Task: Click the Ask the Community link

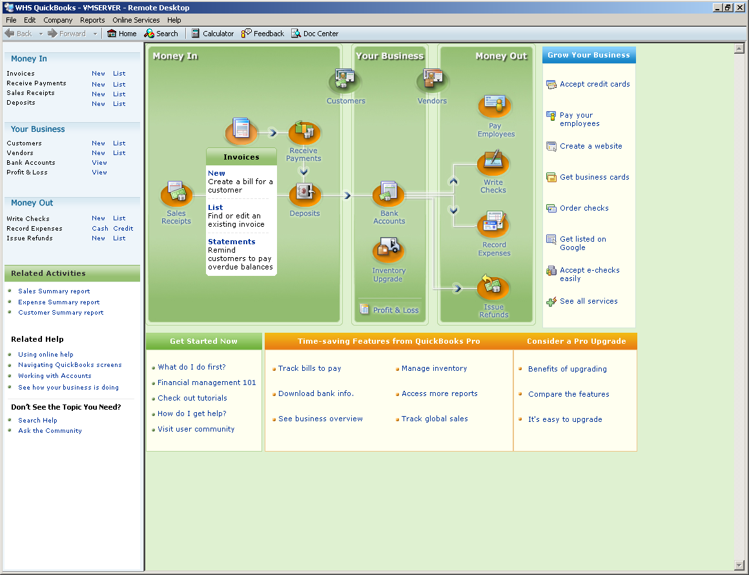Action: click(50, 431)
